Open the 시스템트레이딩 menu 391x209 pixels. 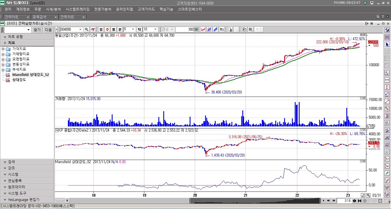[77, 9]
